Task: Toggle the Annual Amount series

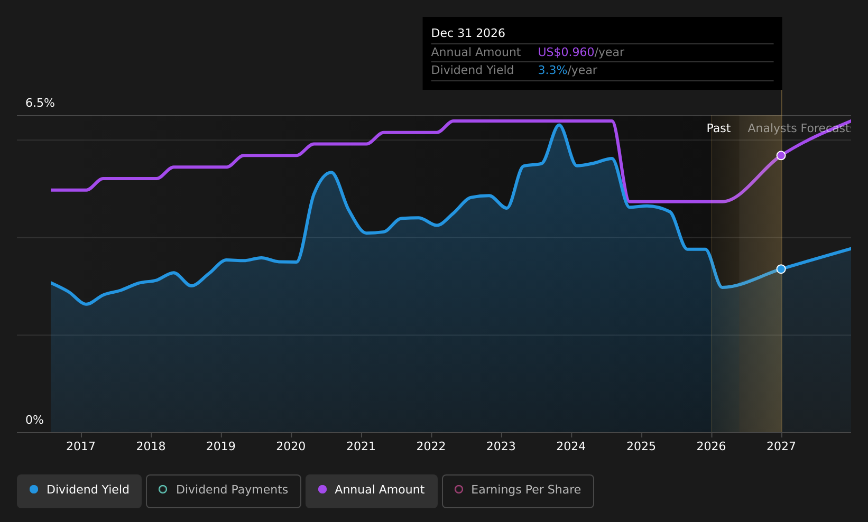Action: pos(372,491)
